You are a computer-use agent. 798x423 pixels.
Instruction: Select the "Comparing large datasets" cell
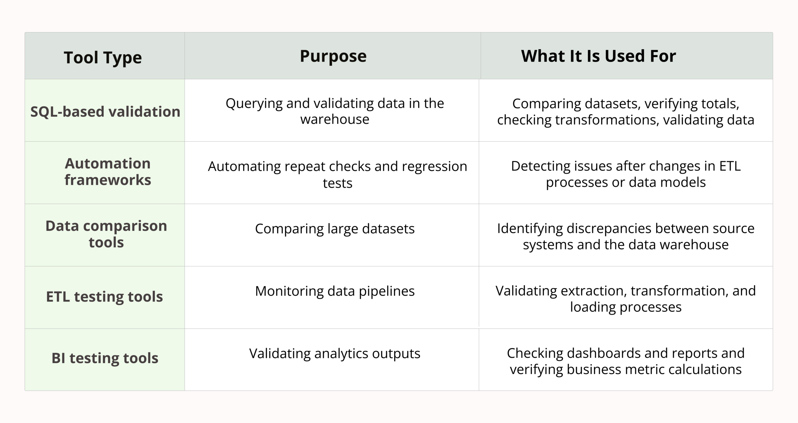(x=335, y=229)
